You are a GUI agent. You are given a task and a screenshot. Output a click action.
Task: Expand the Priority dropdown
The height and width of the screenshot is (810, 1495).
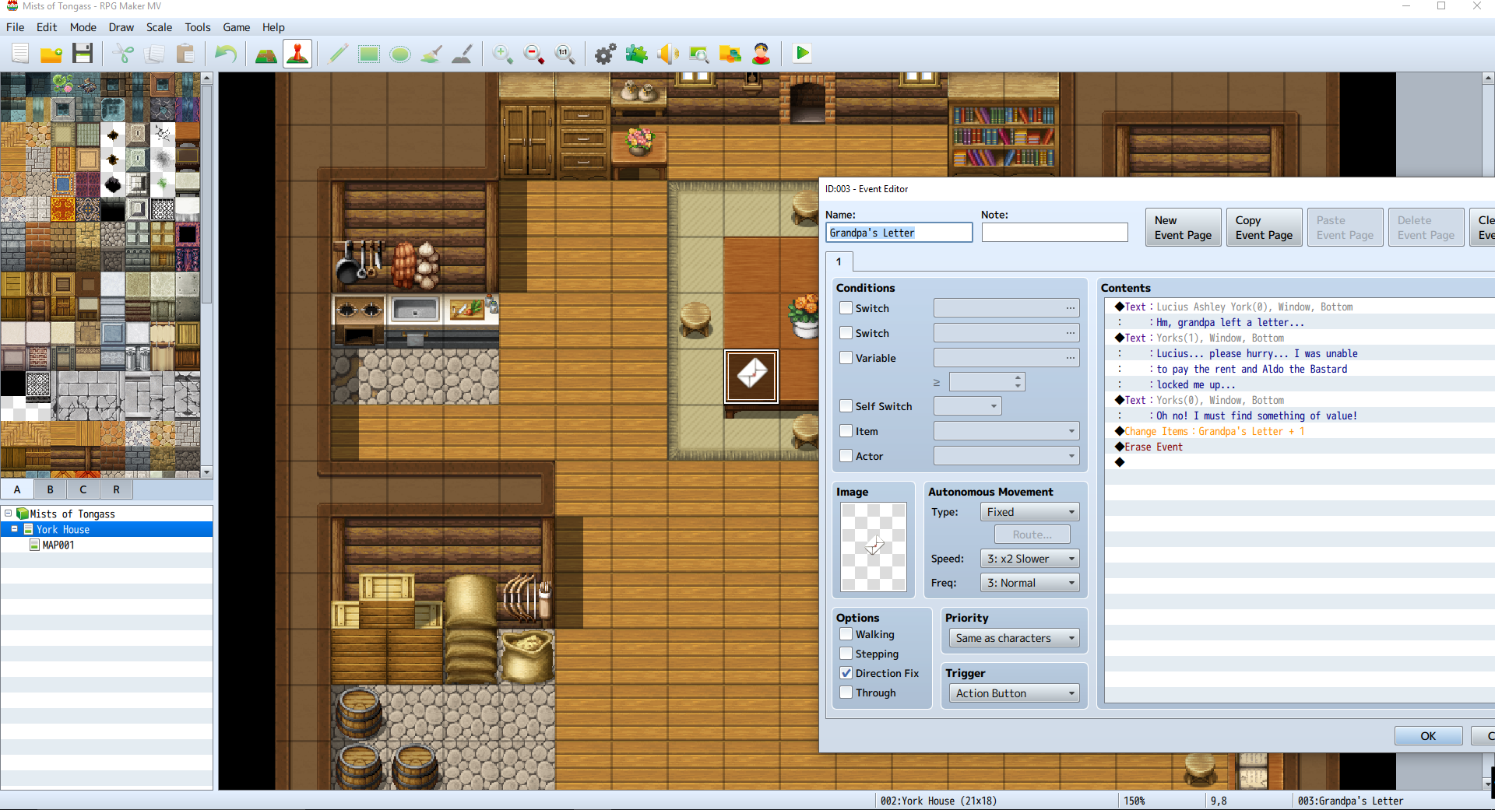[1014, 638]
